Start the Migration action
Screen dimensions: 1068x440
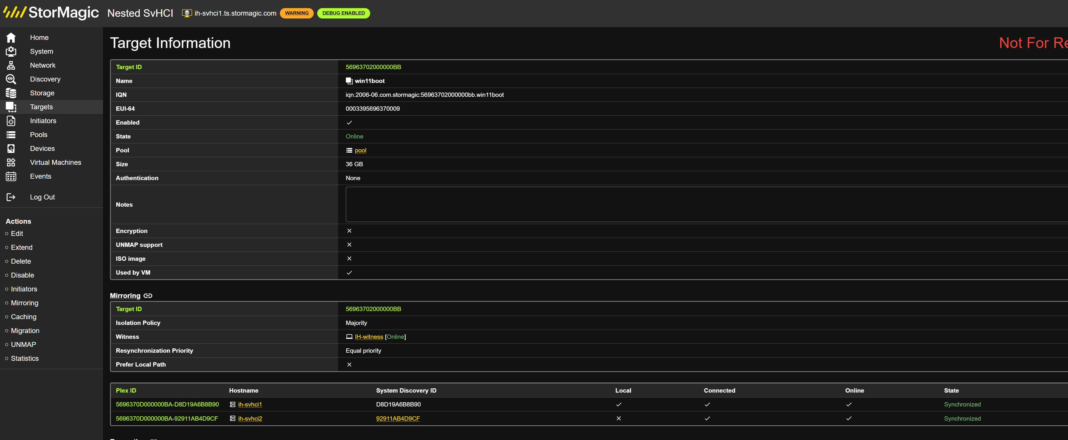(25, 331)
